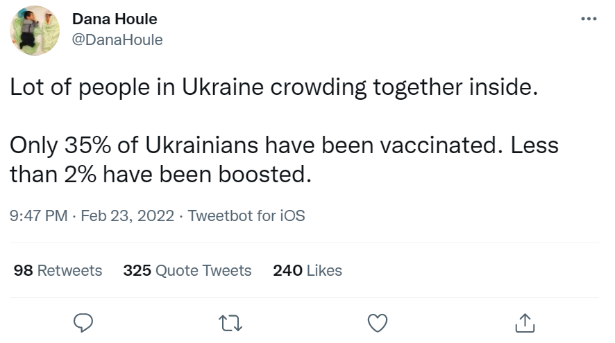This screenshot has height=343, width=615.
Task: Click the Feb 23, 2022 date
Action: [128, 216]
